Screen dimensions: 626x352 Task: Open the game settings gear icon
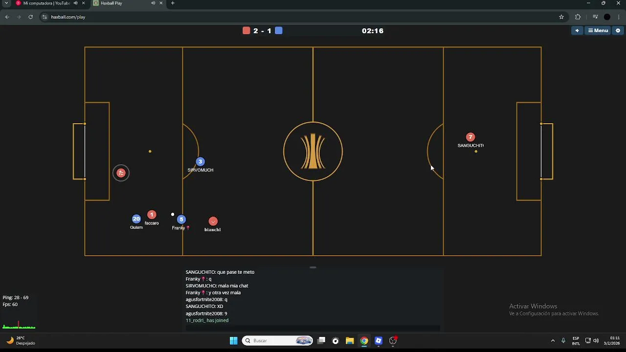click(618, 30)
